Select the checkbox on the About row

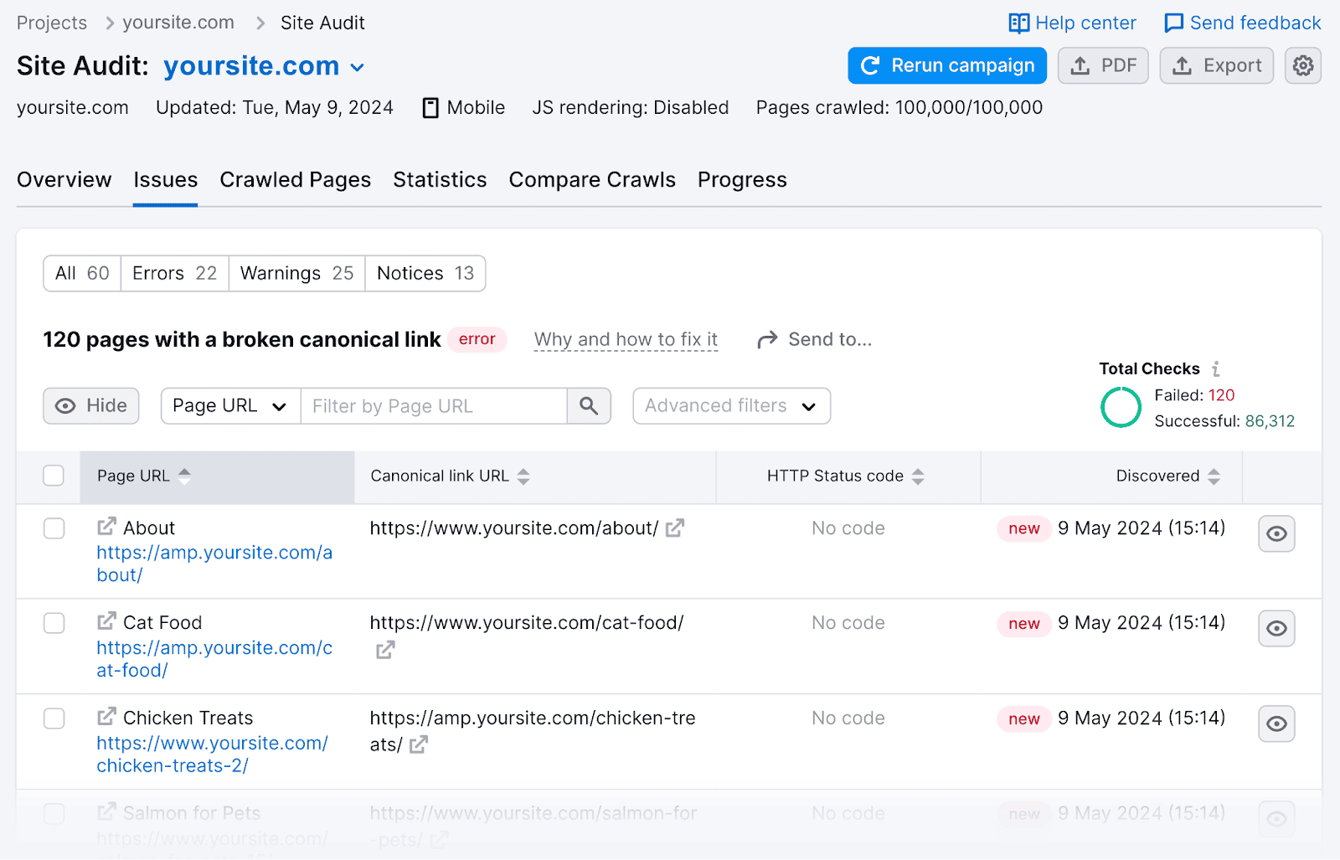(x=54, y=528)
